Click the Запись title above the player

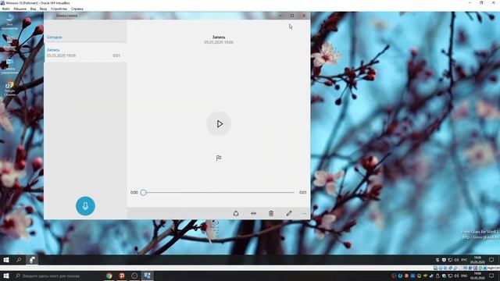coord(219,37)
